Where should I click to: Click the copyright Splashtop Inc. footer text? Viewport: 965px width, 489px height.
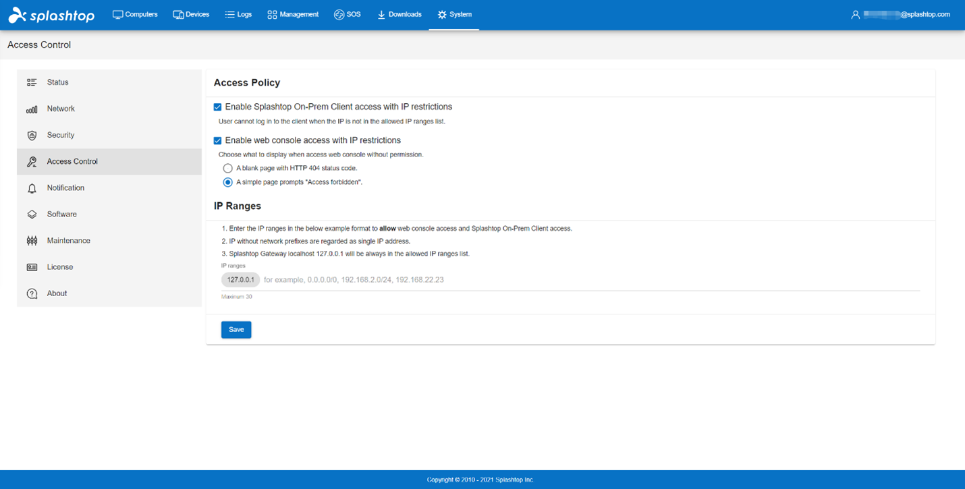(480, 480)
